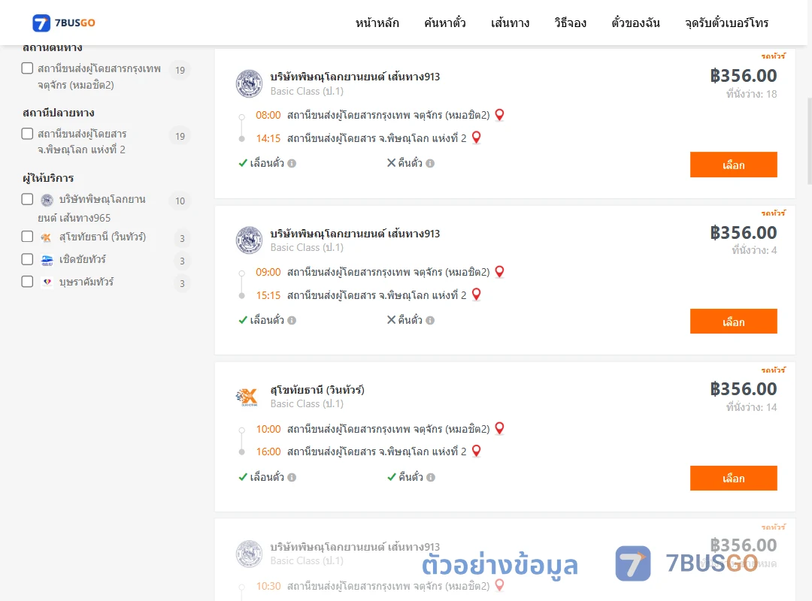Open map pin for 14:15 arrival station
Screen dimensions: 812x601
(x=477, y=137)
